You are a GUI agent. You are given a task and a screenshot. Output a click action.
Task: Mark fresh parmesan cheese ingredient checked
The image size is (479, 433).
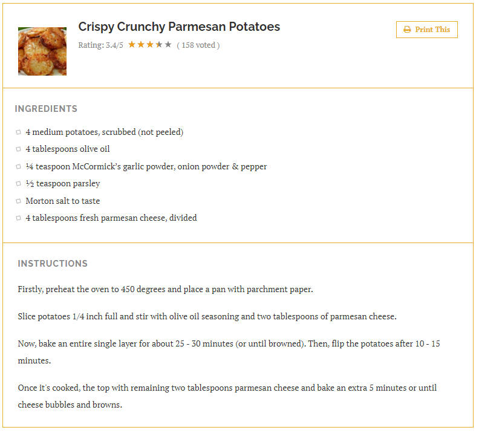(18, 218)
